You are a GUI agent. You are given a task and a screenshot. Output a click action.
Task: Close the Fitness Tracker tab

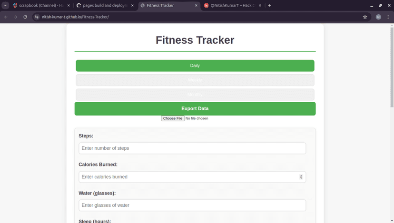click(x=196, y=5)
